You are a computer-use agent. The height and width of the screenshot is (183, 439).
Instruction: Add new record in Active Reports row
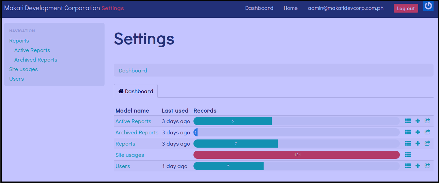click(x=418, y=121)
